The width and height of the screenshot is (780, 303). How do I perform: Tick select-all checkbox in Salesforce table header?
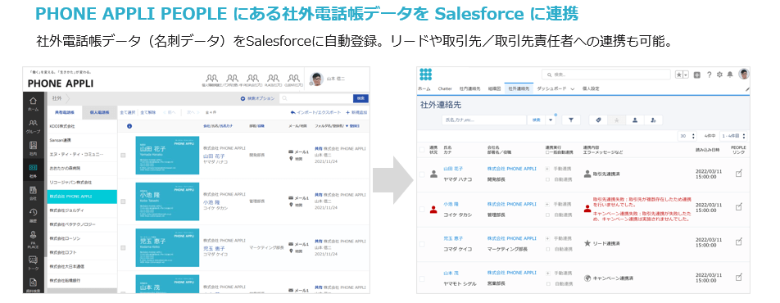click(422, 149)
